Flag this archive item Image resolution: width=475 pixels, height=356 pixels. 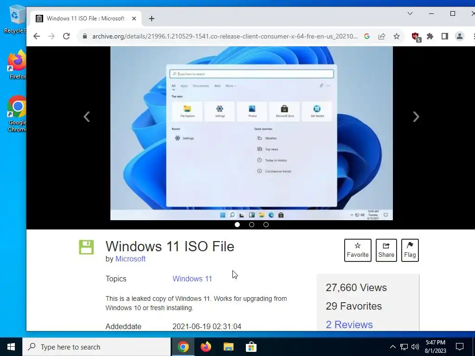(410, 250)
